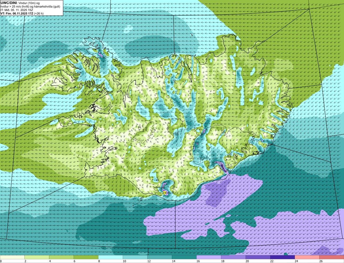Click the yellow maximum gust marker labeled 26 on the map

164,193
